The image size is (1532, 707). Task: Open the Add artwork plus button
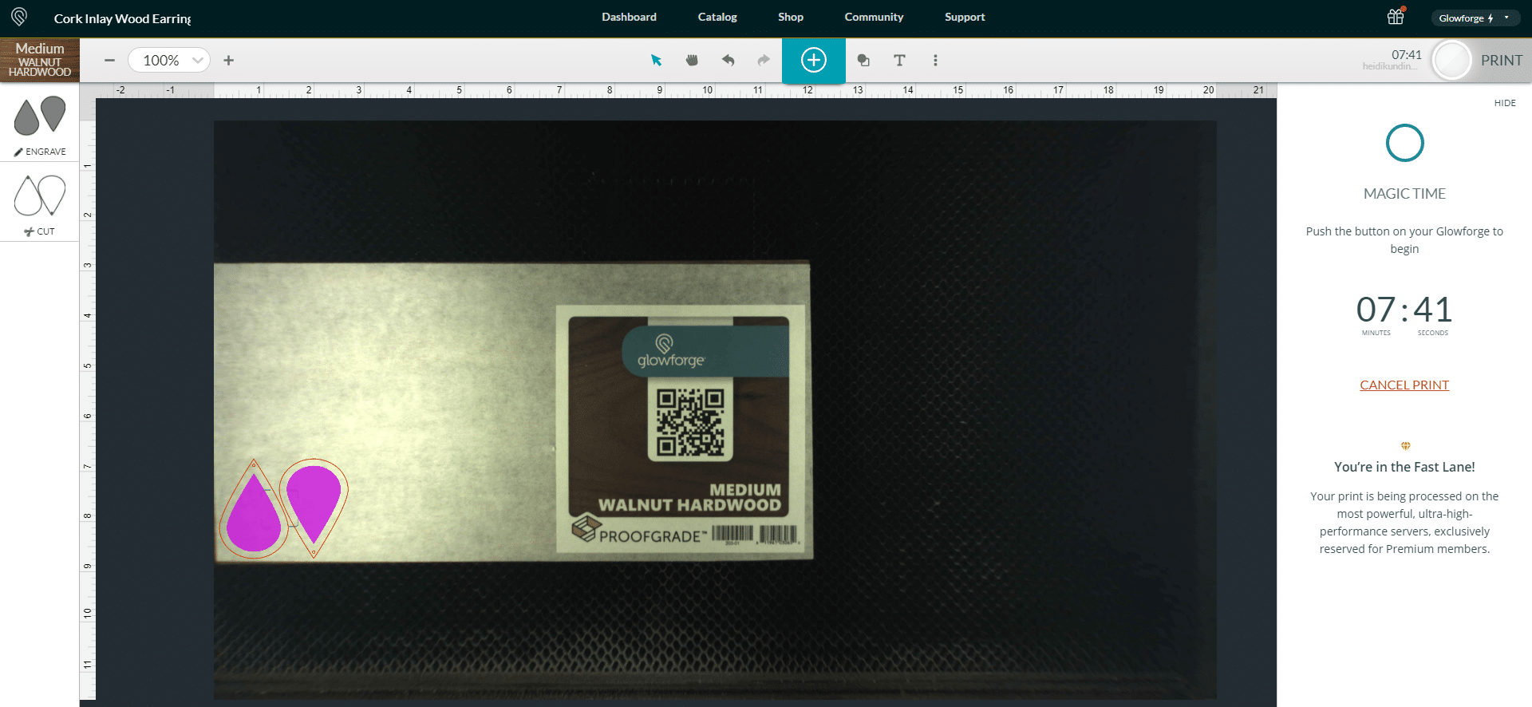click(813, 61)
